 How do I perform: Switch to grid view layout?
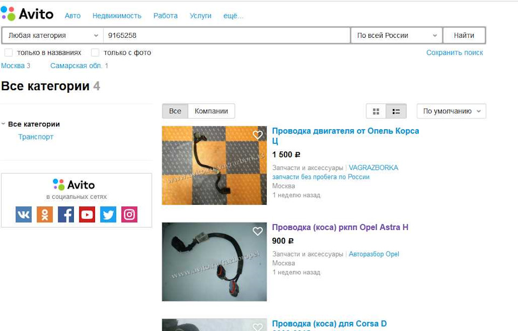pos(376,111)
